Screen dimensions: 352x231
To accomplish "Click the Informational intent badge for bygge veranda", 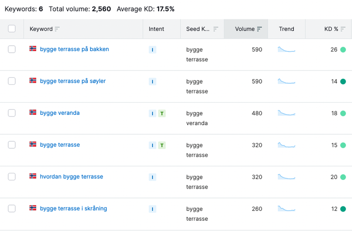I will click(x=153, y=113).
